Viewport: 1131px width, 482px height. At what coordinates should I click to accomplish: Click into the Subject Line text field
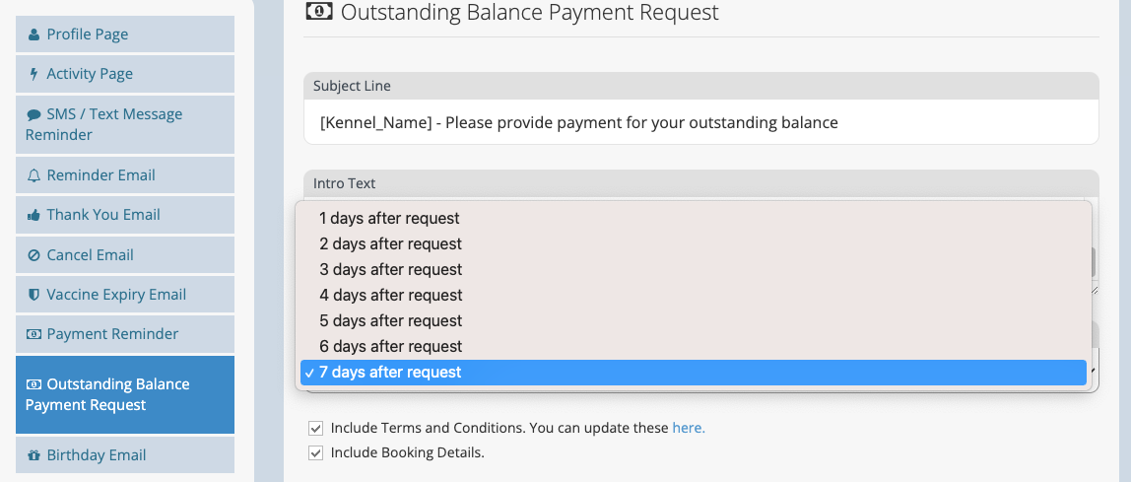click(701, 122)
